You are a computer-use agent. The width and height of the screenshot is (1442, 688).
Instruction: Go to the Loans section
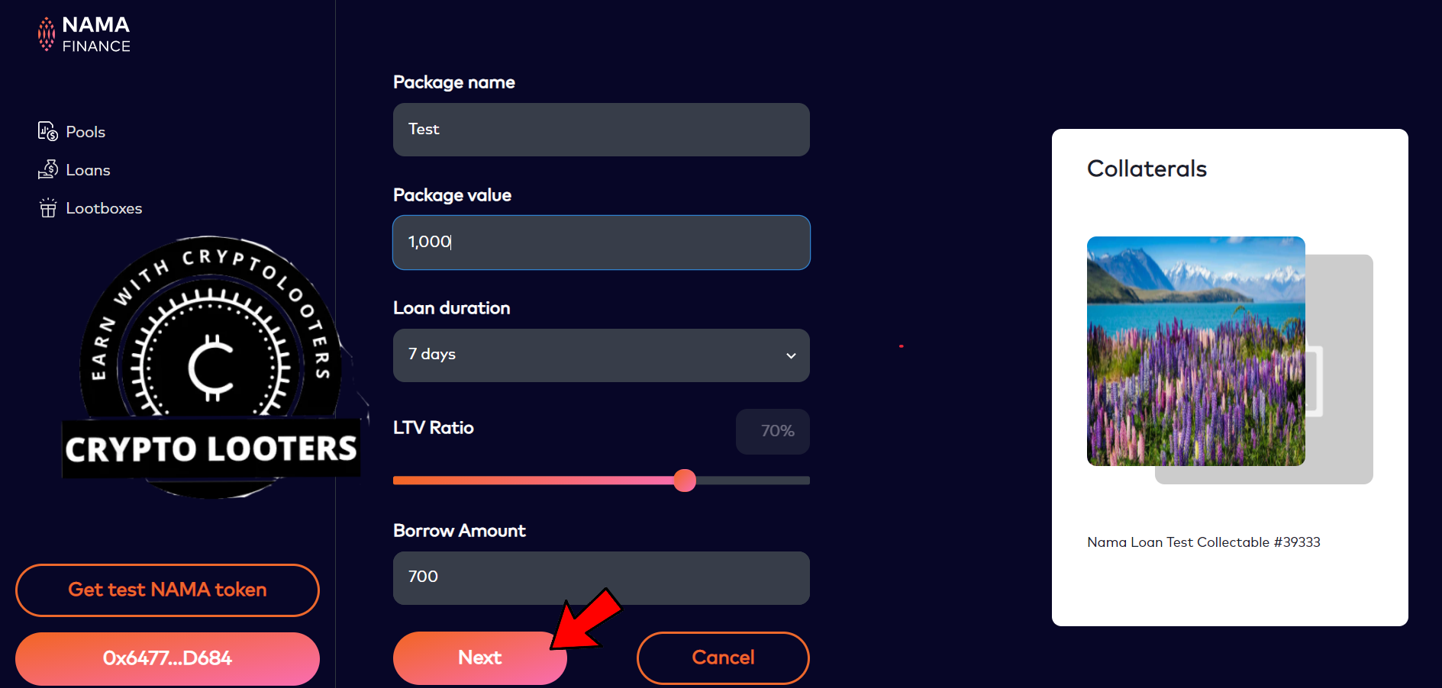click(x=88, y=170)
